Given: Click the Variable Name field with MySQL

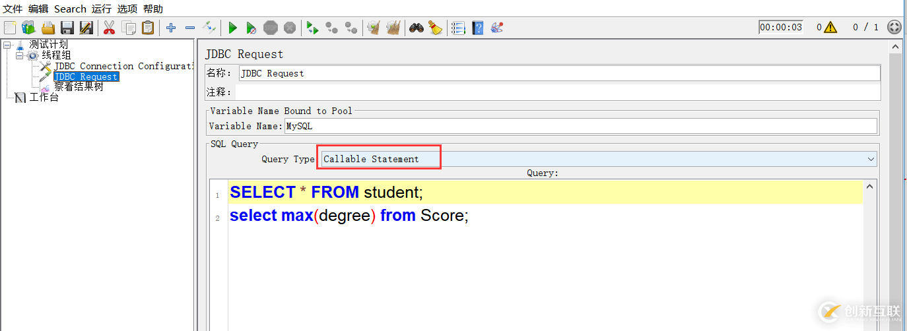Looking at the screenshot, I should [x=580, y=126].
